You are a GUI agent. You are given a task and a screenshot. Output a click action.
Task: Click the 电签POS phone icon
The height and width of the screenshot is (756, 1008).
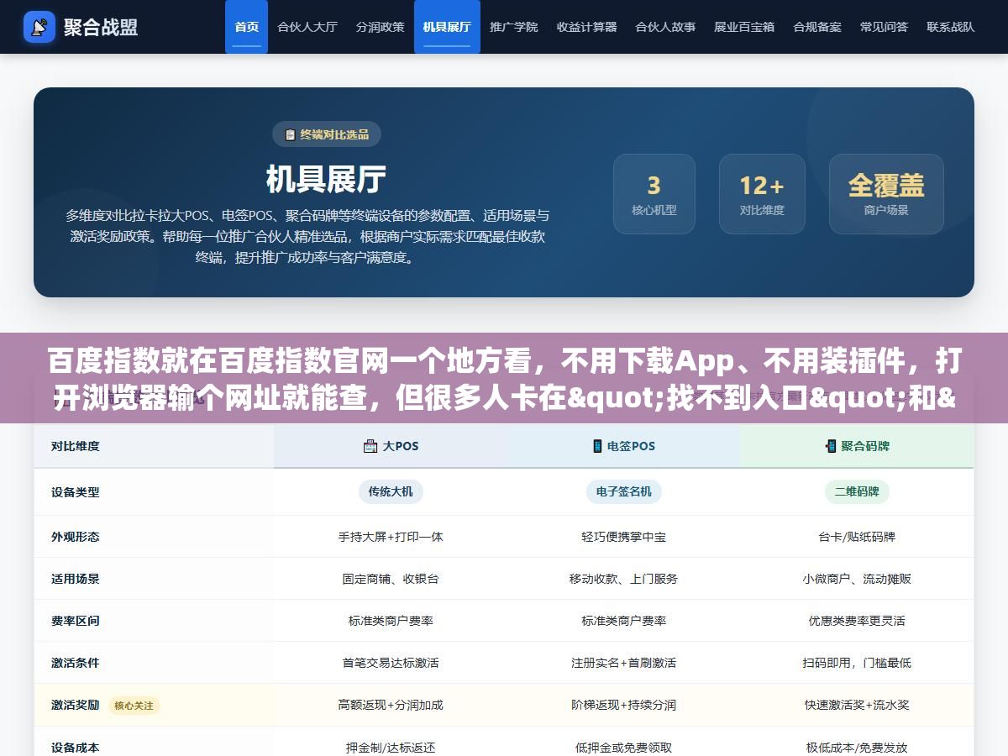pyautogui.click(x=597, y=446)
